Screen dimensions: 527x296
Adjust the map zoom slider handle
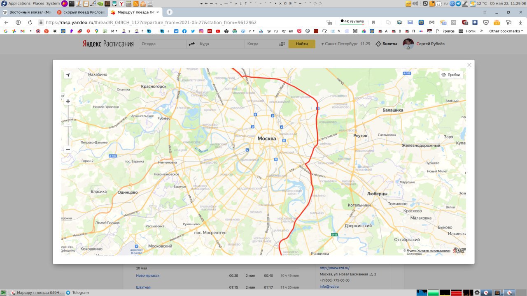click(x=68, y=124)
